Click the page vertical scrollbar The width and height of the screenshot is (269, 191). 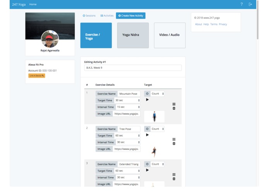point(257,20)
